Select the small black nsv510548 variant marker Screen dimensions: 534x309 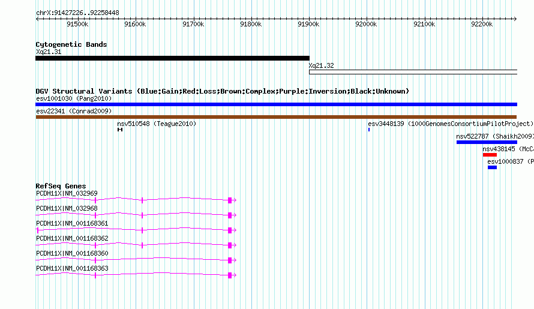120,130
